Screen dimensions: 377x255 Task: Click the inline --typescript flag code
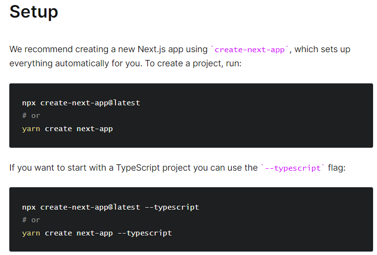(292, 168)
